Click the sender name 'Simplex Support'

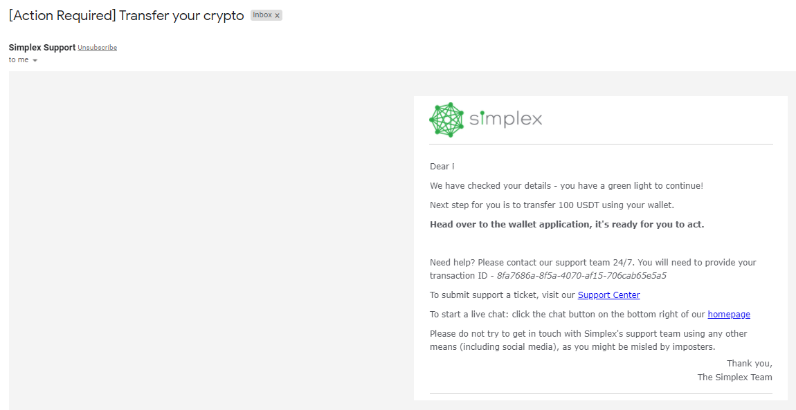(x=42, y=47)
